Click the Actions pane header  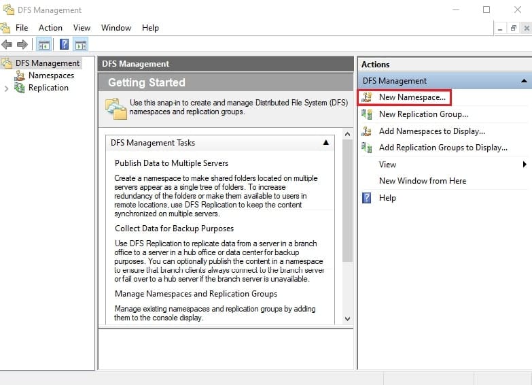tap(375, 64)
